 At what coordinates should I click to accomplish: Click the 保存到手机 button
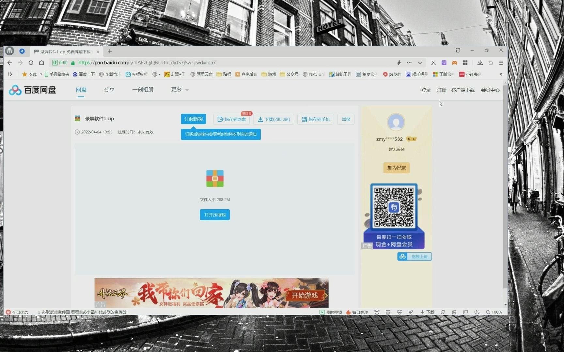pyautogui.click(x=316, y=119)
